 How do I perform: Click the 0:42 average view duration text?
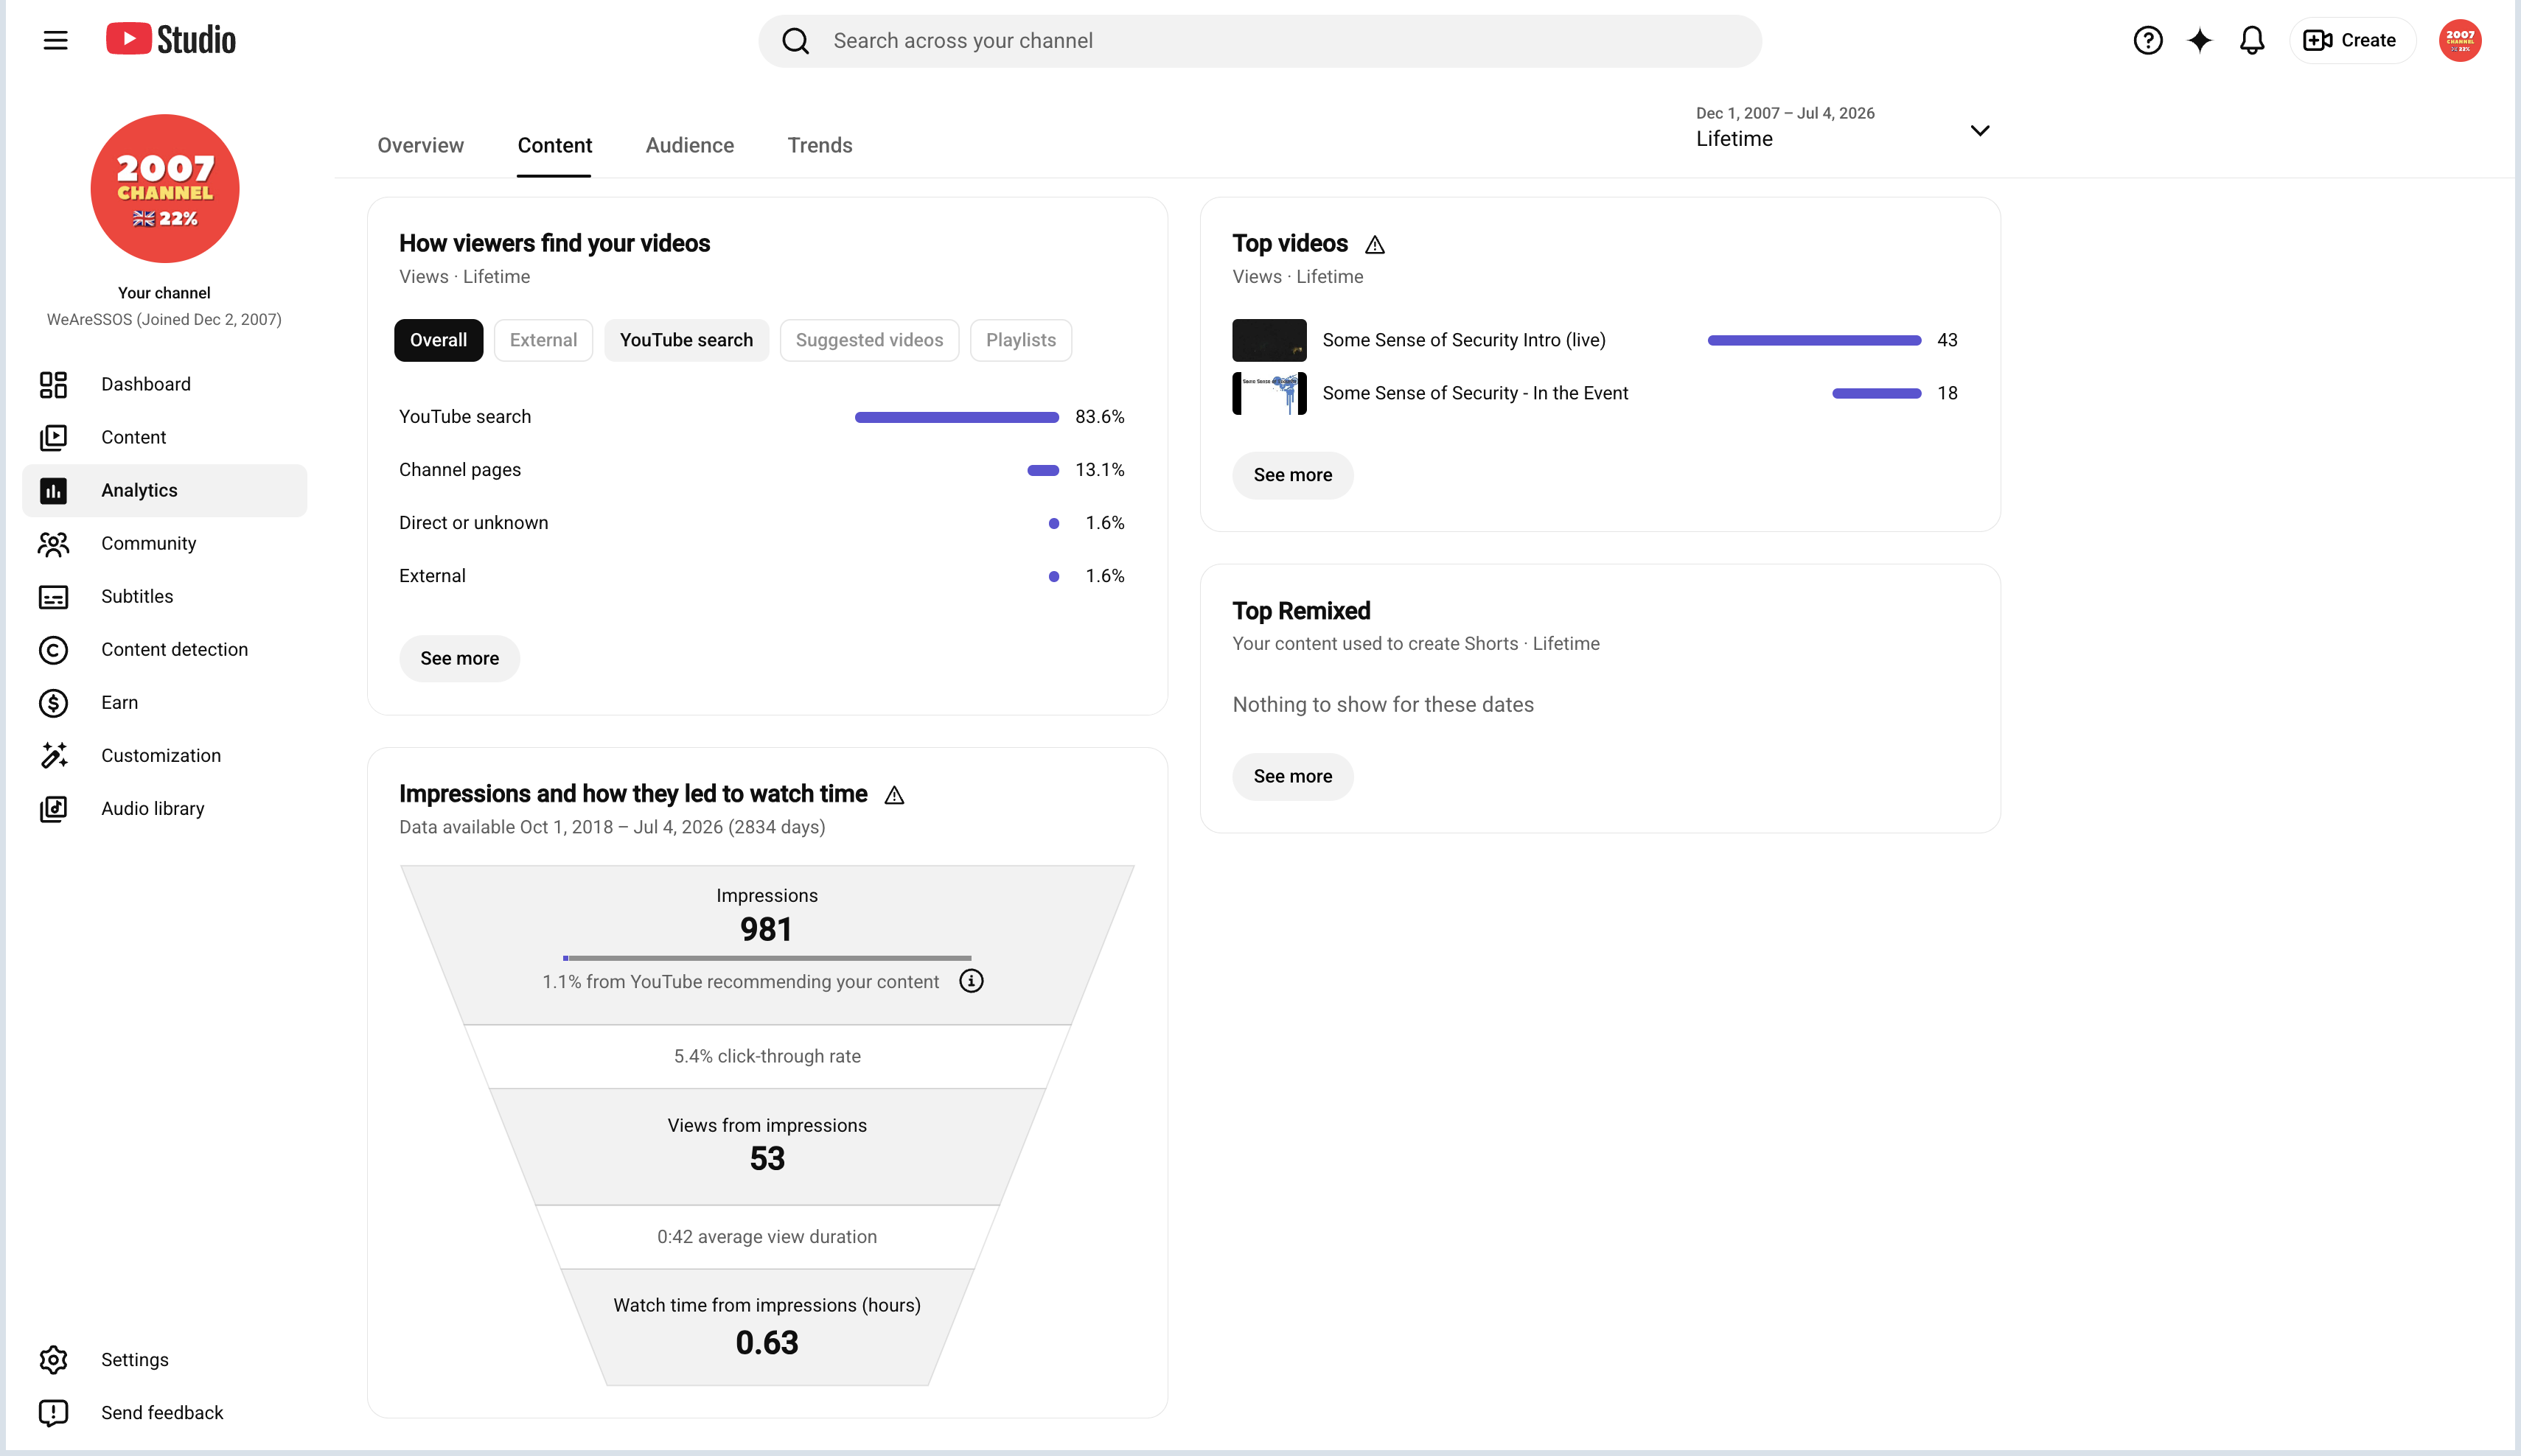click(x=767, y=1236)
